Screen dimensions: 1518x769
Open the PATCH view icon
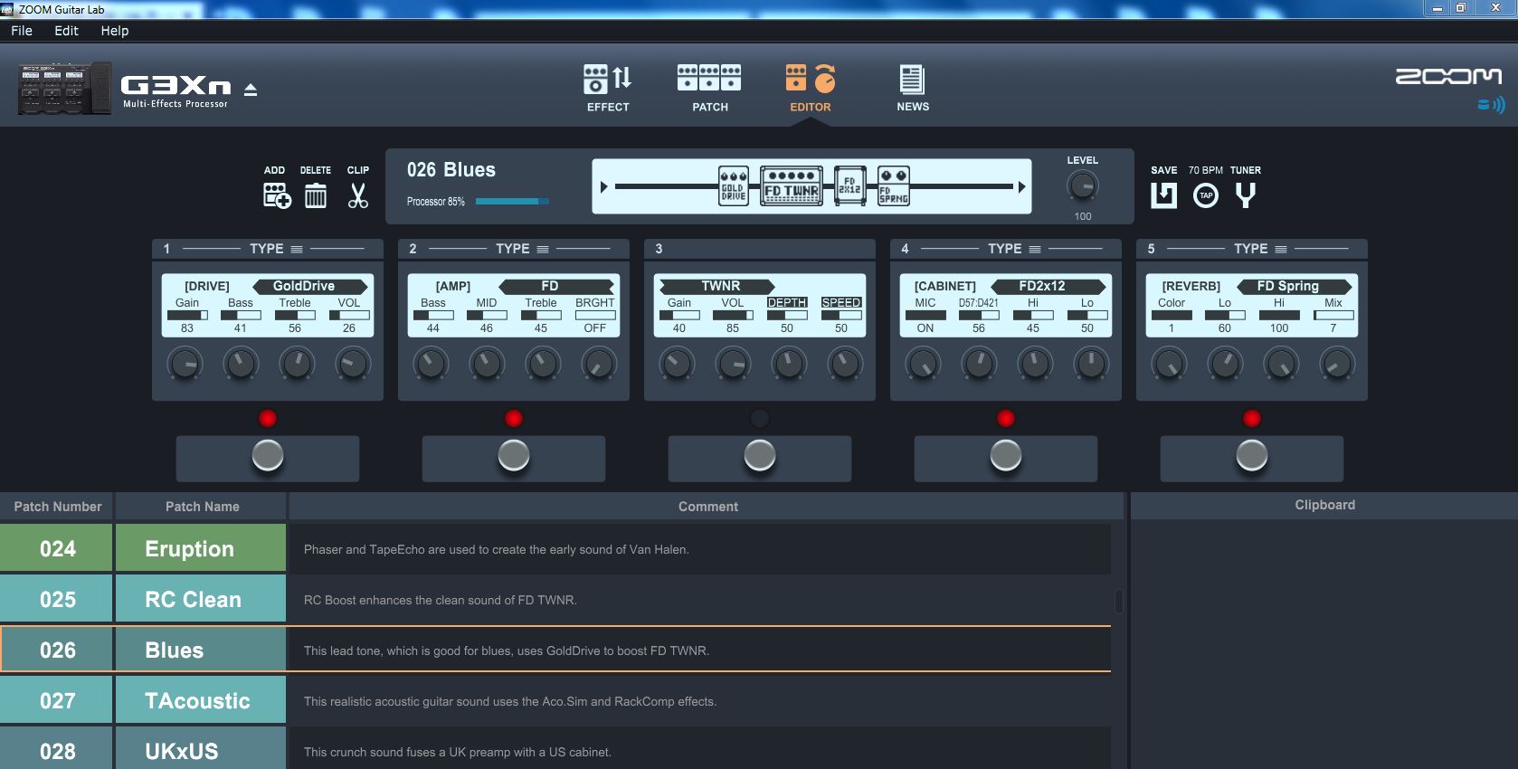[x=709, y=78]
